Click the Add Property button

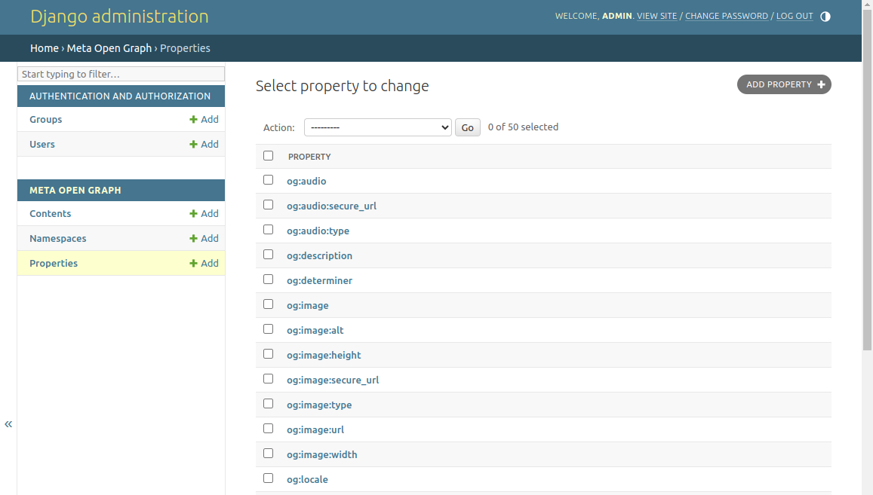[784, 84]
